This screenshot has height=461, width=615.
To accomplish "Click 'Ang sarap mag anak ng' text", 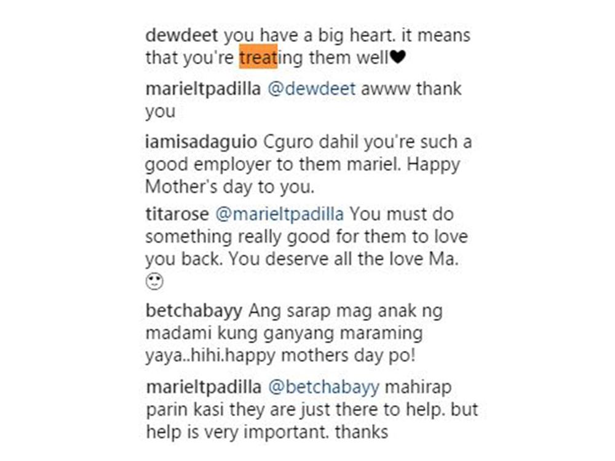I will point(346,311).
